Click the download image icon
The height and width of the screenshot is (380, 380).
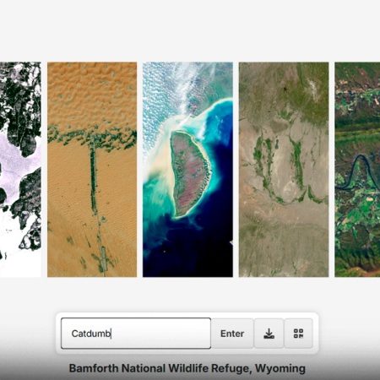click(x=269, y=334)
